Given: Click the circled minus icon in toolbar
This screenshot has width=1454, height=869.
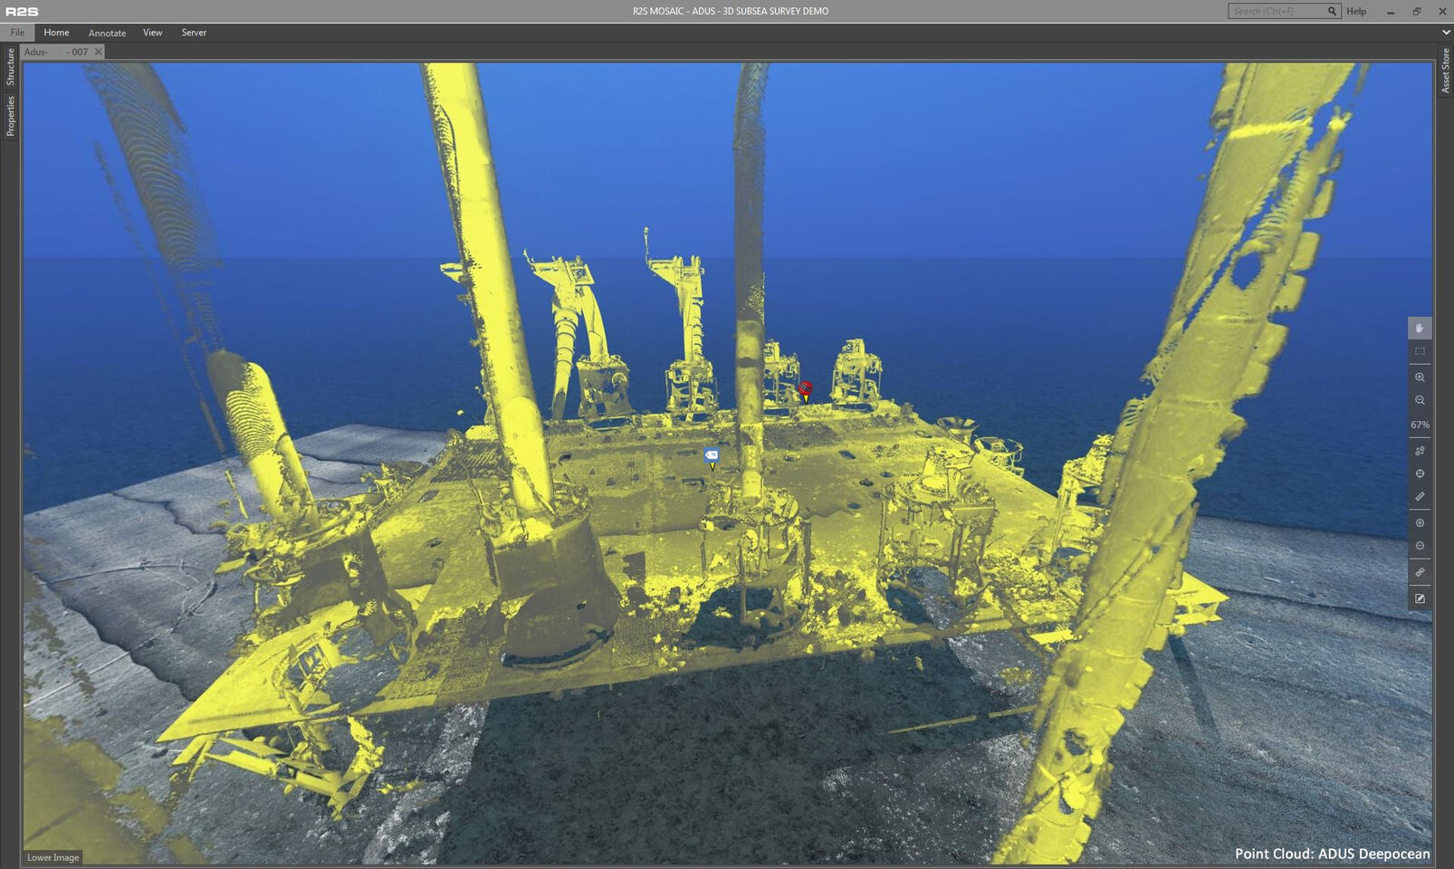Looking at the screenshot, I should pyautogui.click(x=1419, y=546).
